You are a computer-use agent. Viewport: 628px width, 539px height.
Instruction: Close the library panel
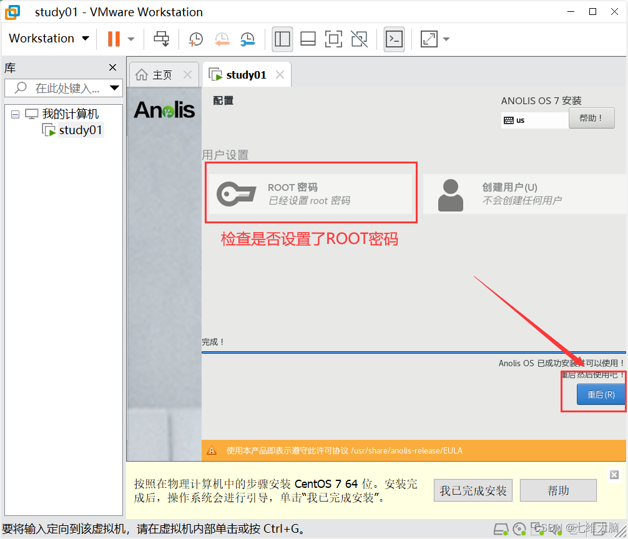[113, 67]
